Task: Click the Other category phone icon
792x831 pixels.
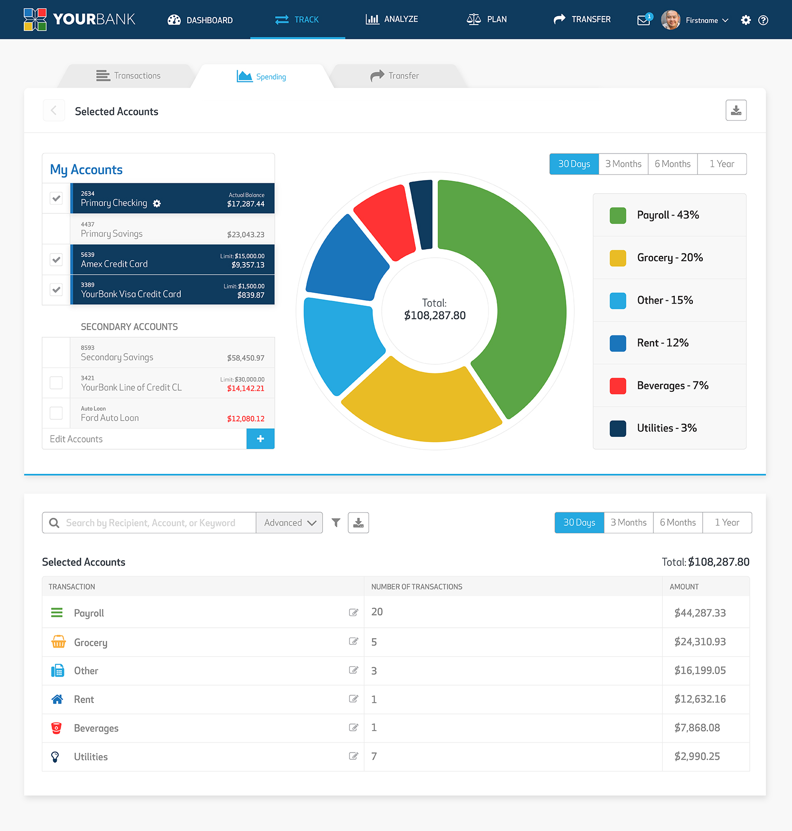Action: pos(57,670)
